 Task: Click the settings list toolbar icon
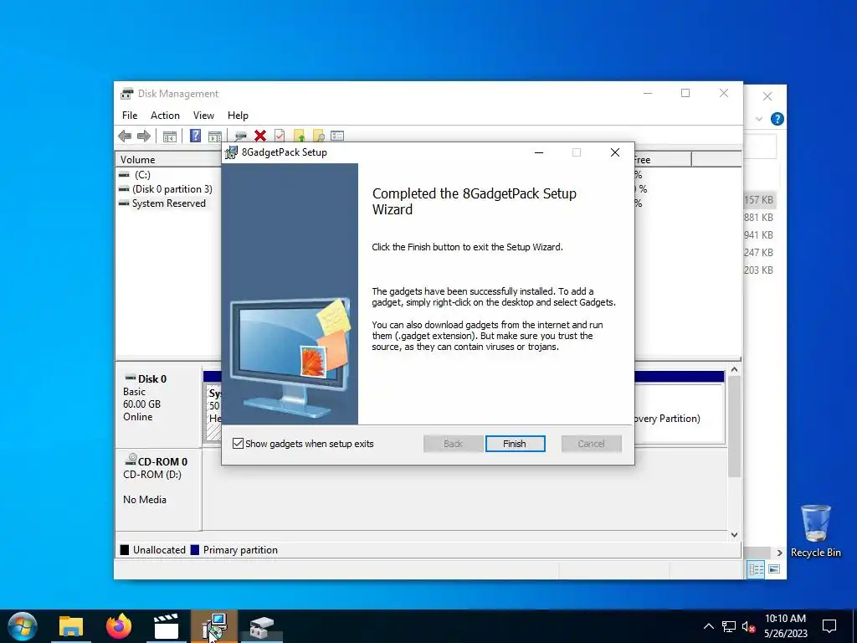click(x=337, y=136)
